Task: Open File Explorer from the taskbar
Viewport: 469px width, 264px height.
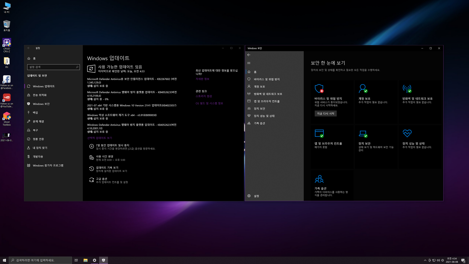Action: pyautogui.click(x=85, y=260)
